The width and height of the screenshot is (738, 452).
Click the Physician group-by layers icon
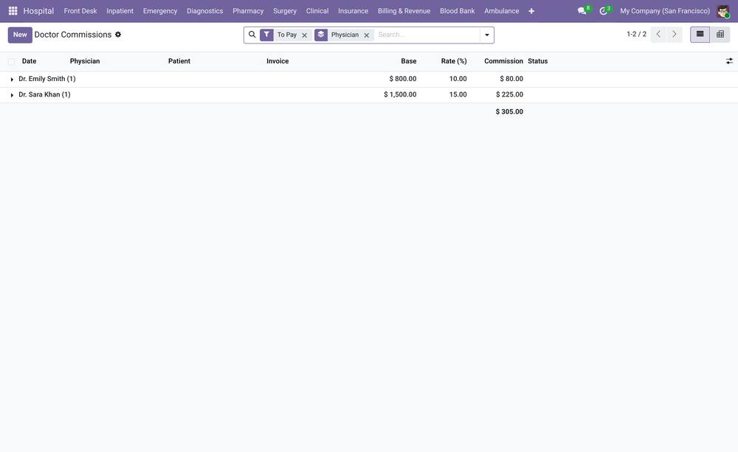click(321, 35)
